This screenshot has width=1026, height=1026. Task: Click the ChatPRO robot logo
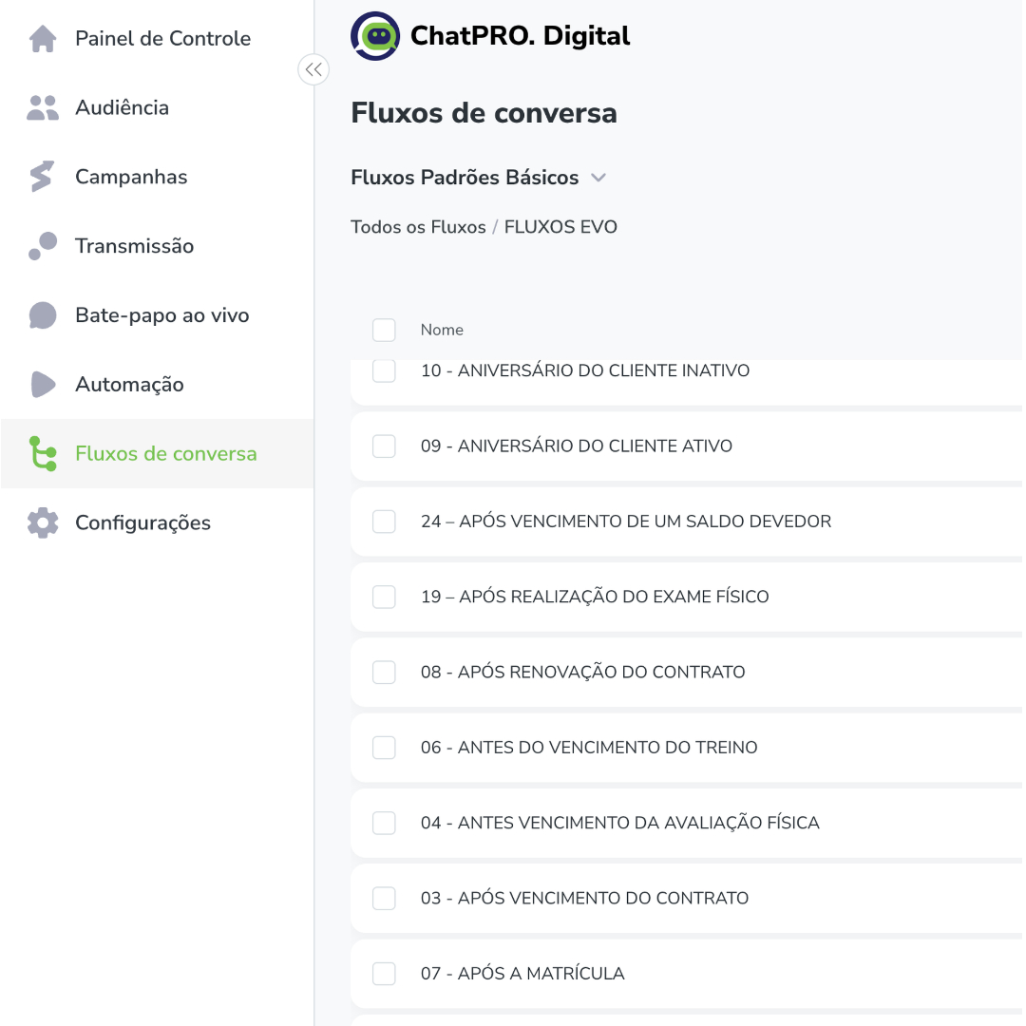375,36
